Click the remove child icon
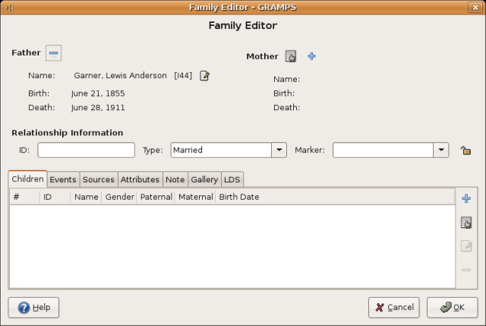Viewport: 486px width, 326px height. click(466, 270)
